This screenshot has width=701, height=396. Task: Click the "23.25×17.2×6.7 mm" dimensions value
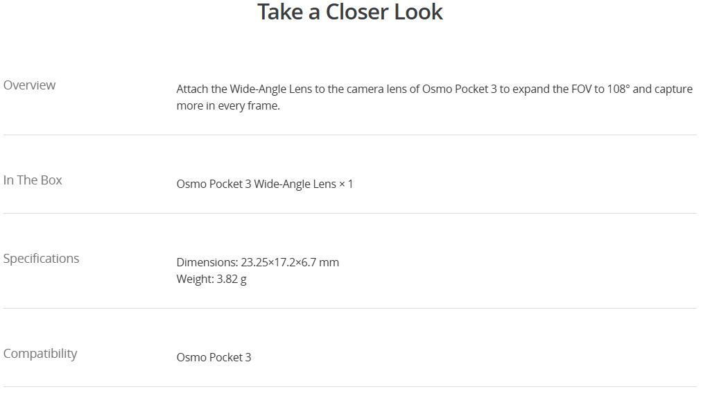click(290, 263)
